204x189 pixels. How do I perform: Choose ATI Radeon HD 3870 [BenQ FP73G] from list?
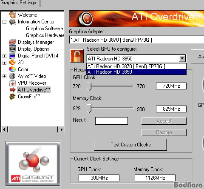136,66
